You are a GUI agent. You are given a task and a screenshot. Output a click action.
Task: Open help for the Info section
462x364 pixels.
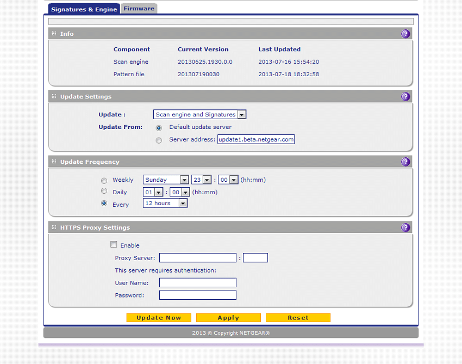coord(405,34)
